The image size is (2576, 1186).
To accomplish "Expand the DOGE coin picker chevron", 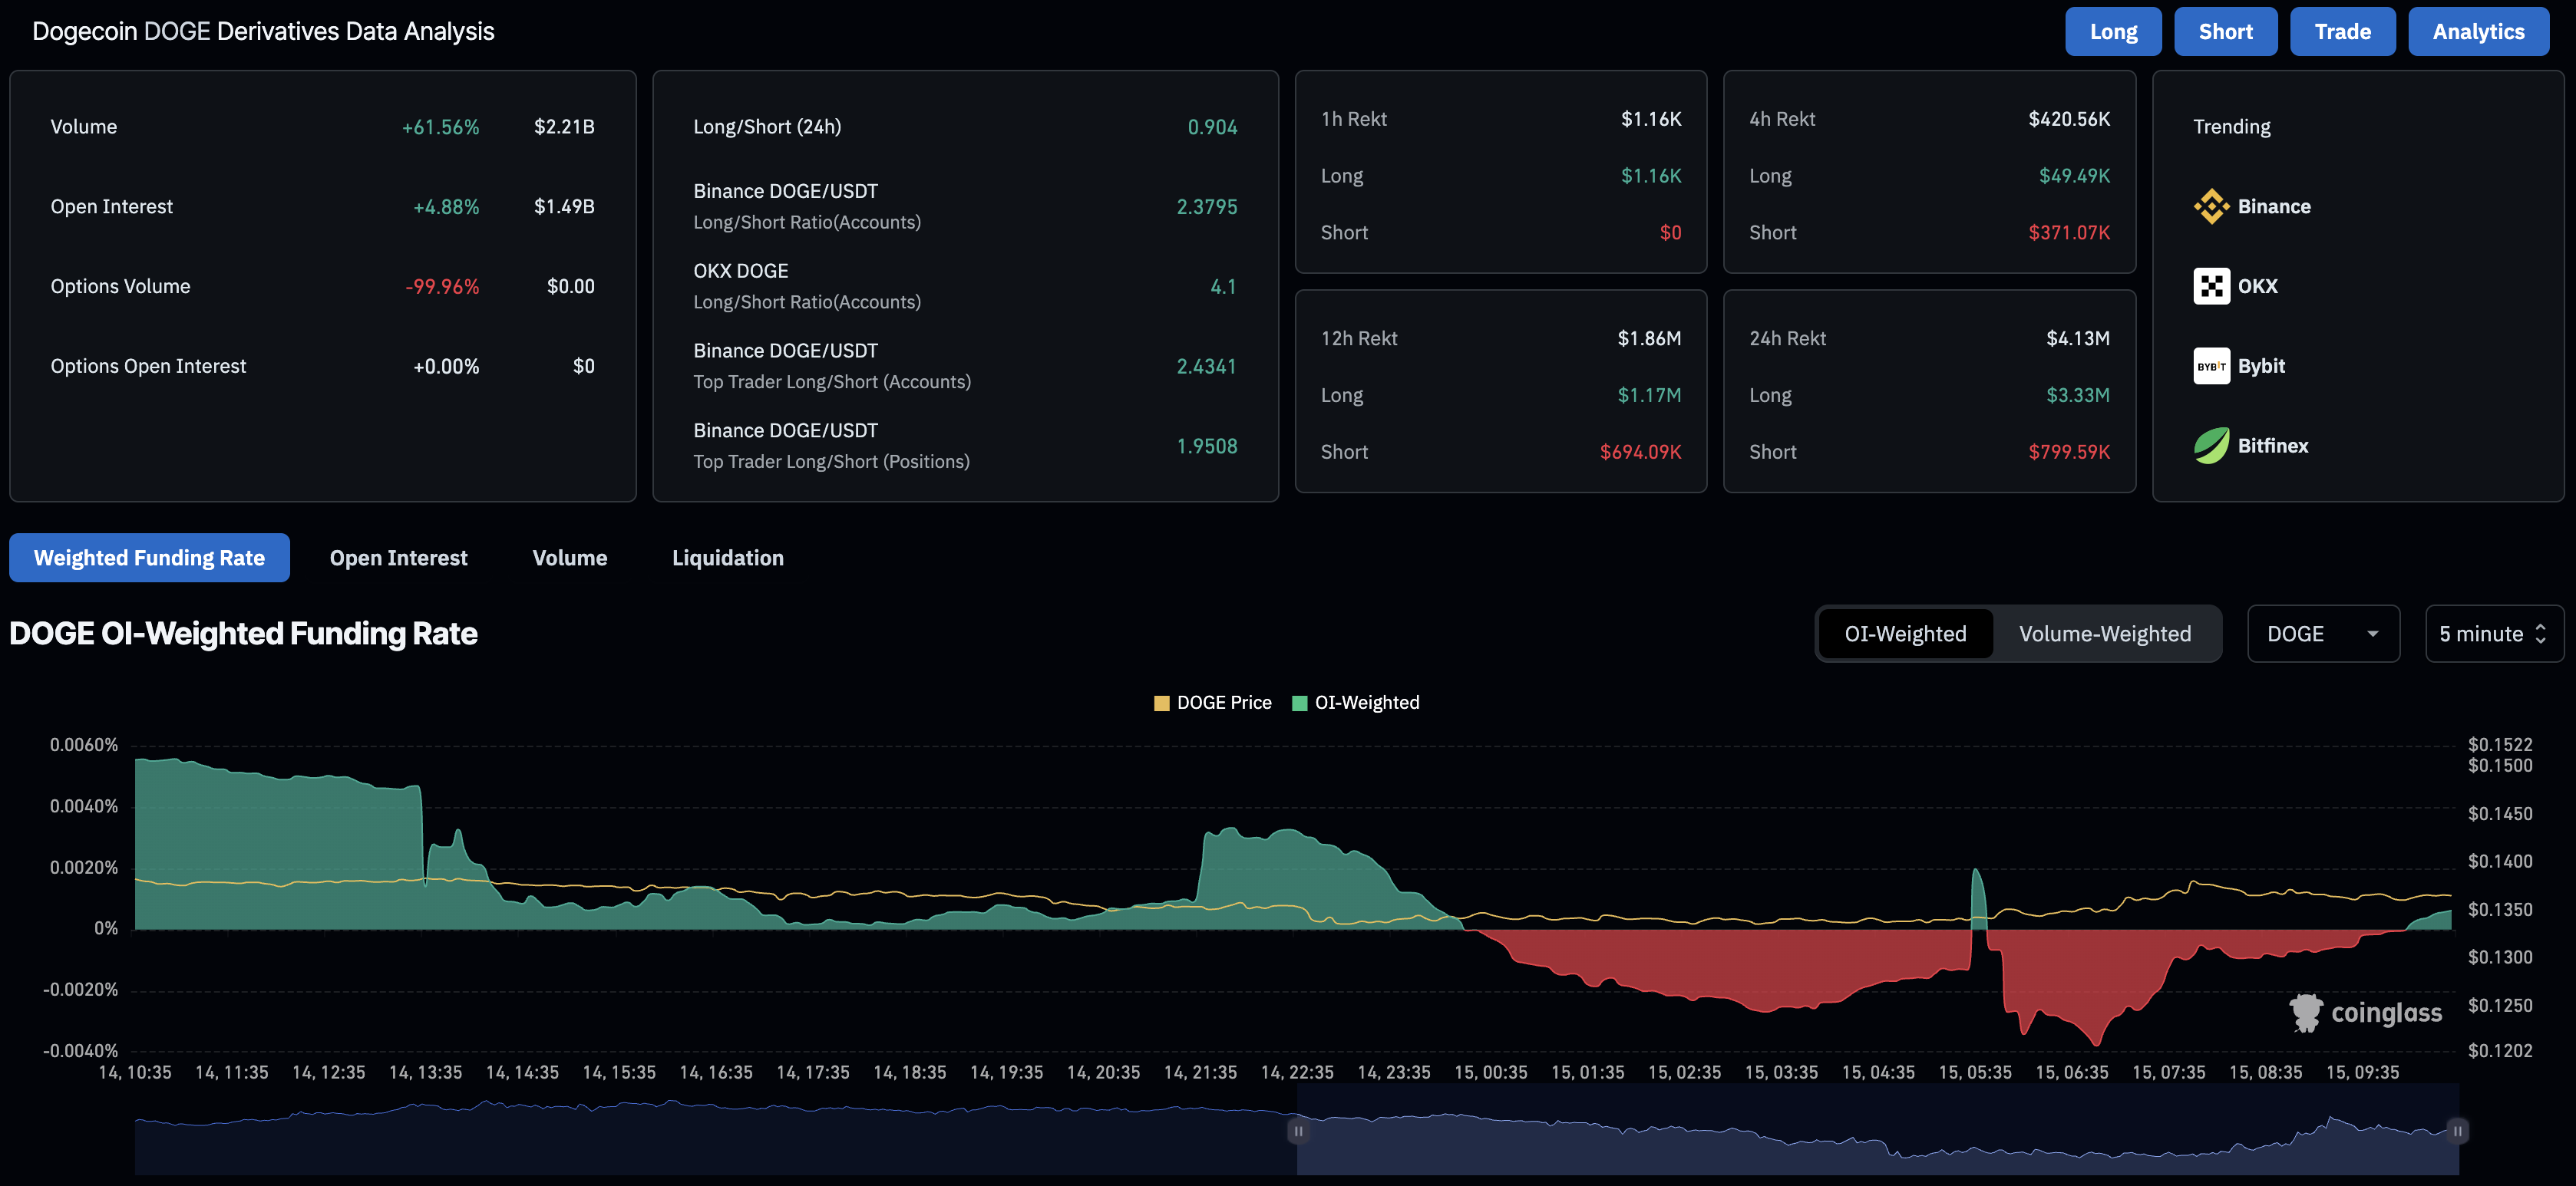I will tap(2372, 634).
